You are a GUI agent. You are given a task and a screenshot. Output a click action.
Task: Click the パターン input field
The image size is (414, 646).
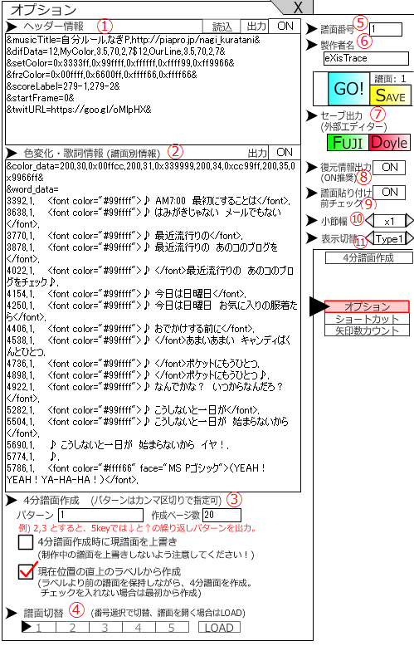point(101,515)
